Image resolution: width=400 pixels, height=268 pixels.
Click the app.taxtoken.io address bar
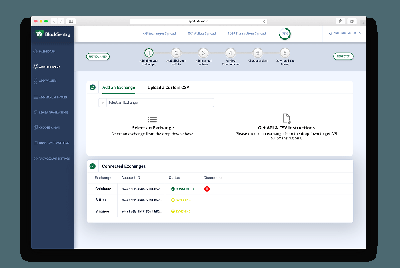198,22
